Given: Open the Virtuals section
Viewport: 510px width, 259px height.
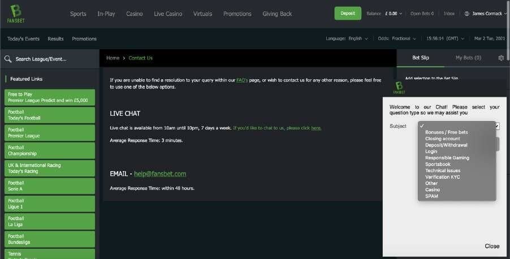Looking at the screenshot, I should (202, 14).
